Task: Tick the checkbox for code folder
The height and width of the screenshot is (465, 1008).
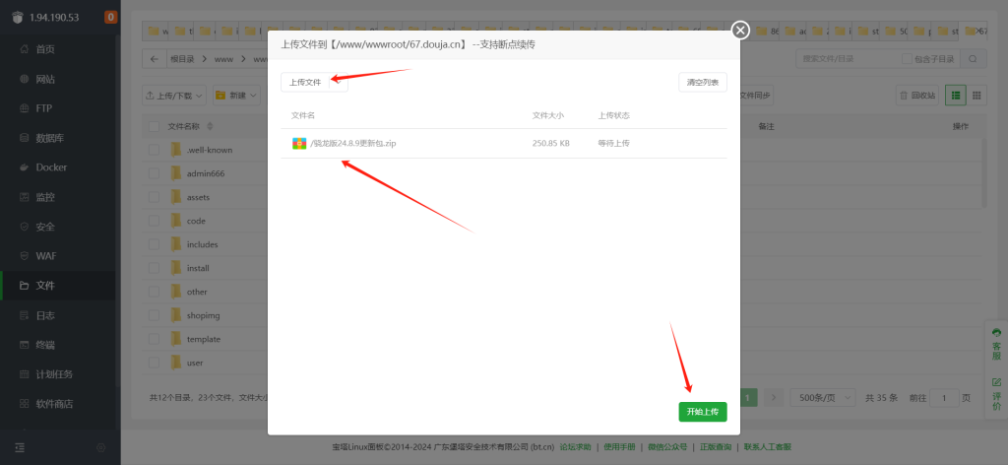Action: click(x=154, y=221)
